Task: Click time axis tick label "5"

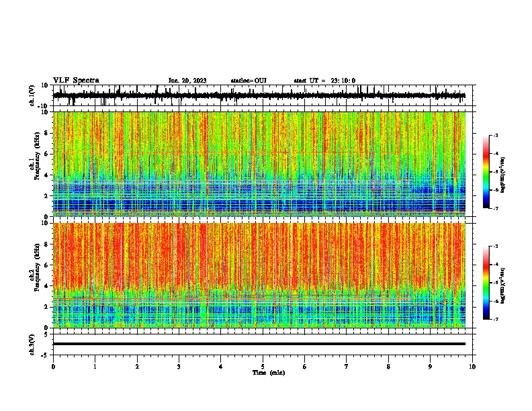Action: click(x=263, y=367)
